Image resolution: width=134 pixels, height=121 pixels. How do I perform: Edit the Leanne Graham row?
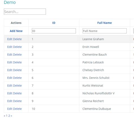[10, 39]
